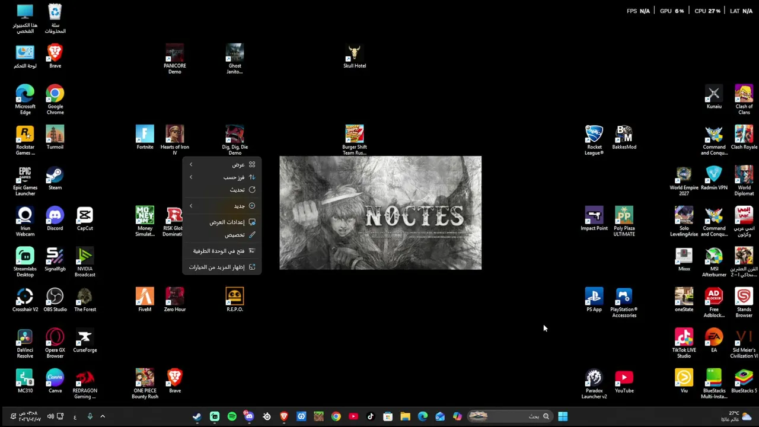The image size is (759, 427).
Task: Select the Poly Plaza ULTIMATE icon
Action: [624, 221]
